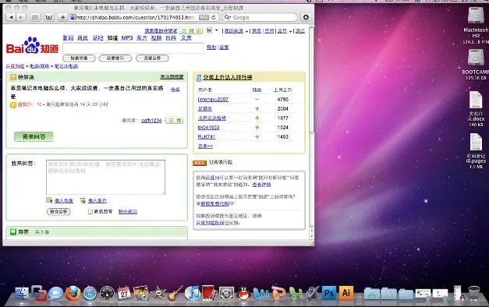Open GarageBand guitar icon in the Dock
489x307 pixels.
click(175, 293)
